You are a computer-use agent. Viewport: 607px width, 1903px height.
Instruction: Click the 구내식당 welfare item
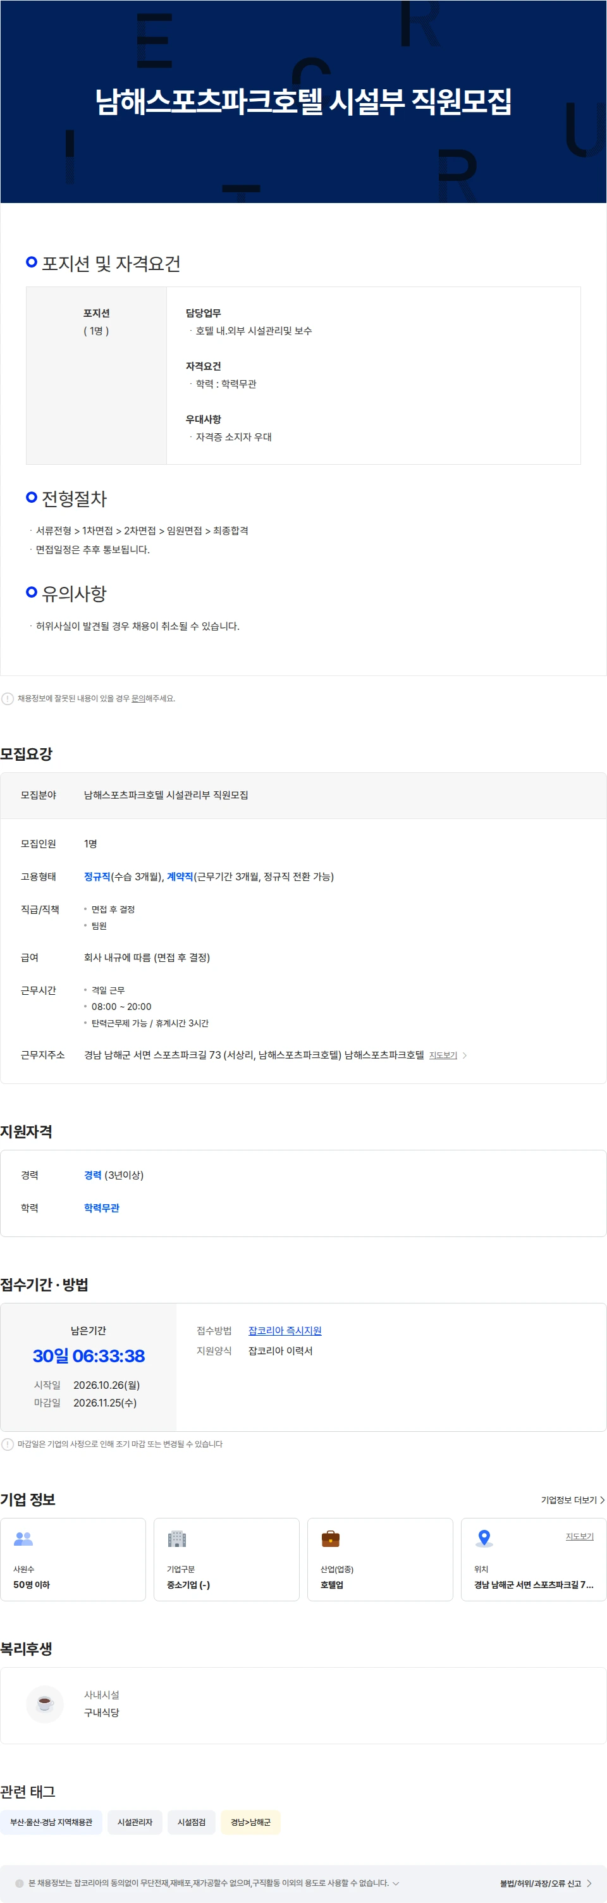pos(101,1713)
